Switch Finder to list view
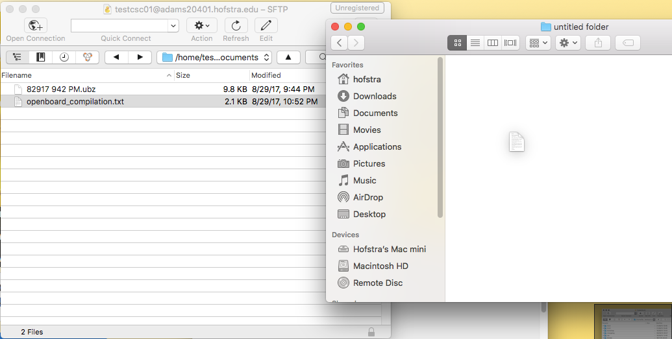This screenshot has width=672, height=339. coord(475,43)
